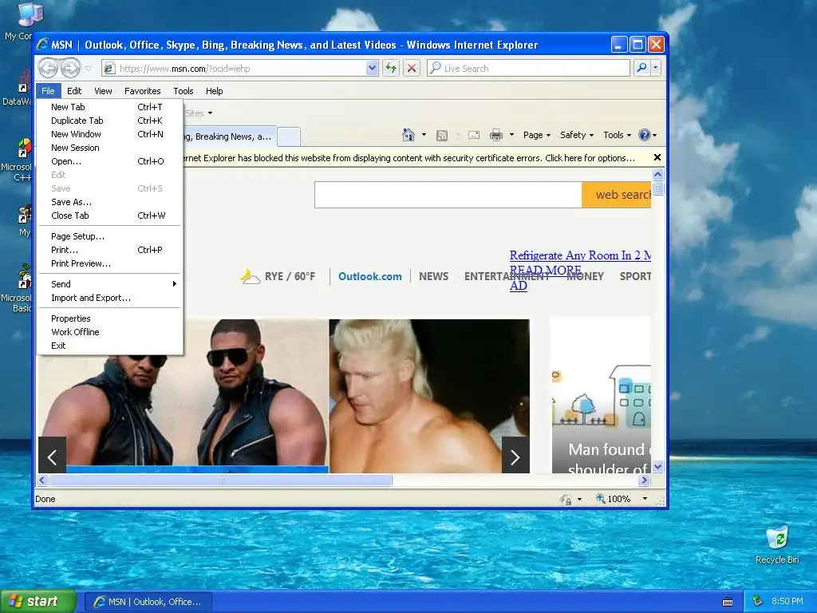Open the View menu
817x613 pixels.
click(103, 91)
